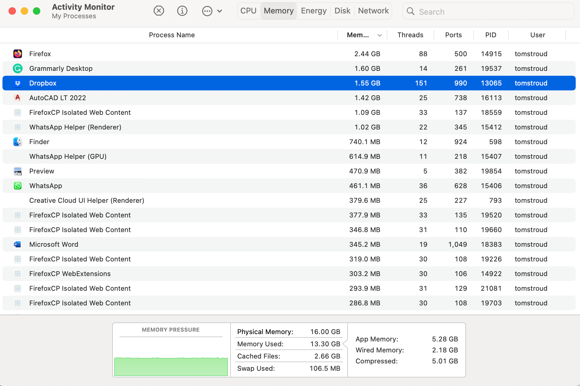
Task: Click the Compressed 5.01 GB entry
Action: pyautogui.click(x=407, y=361)
